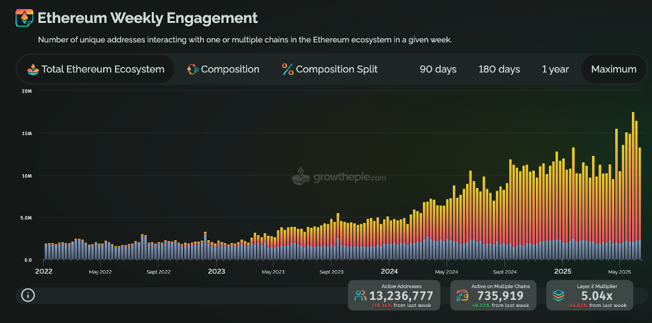Switch the timeframe to 180 days

tap(499, 69)
